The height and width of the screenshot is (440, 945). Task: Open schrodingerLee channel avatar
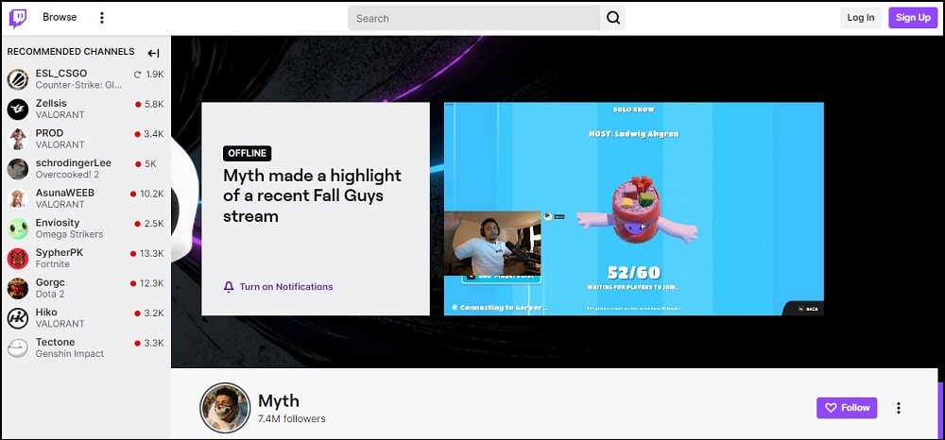(18, 168)
